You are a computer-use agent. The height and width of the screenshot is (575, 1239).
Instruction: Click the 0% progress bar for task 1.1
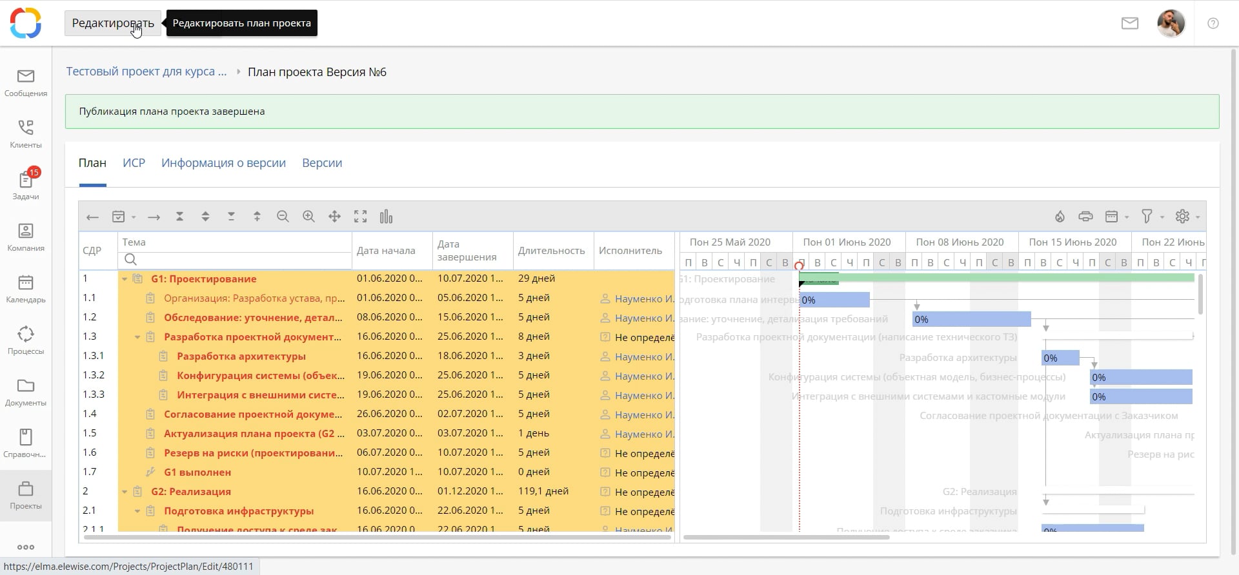(834, 300)
